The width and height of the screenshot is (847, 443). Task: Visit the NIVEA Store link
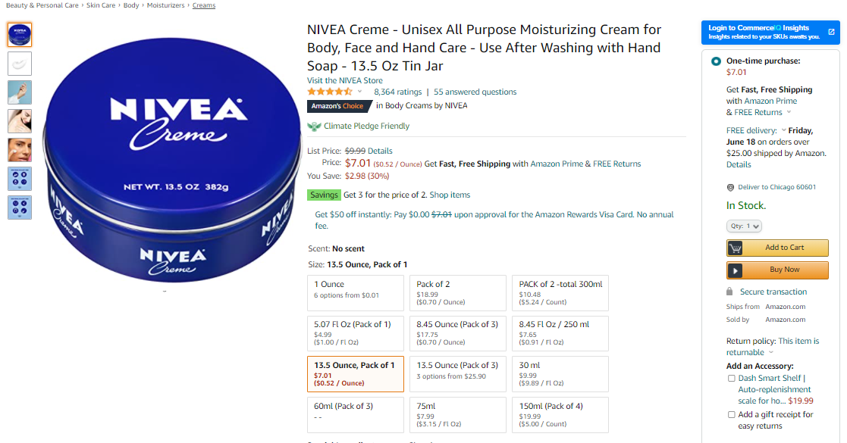[344, 80]
